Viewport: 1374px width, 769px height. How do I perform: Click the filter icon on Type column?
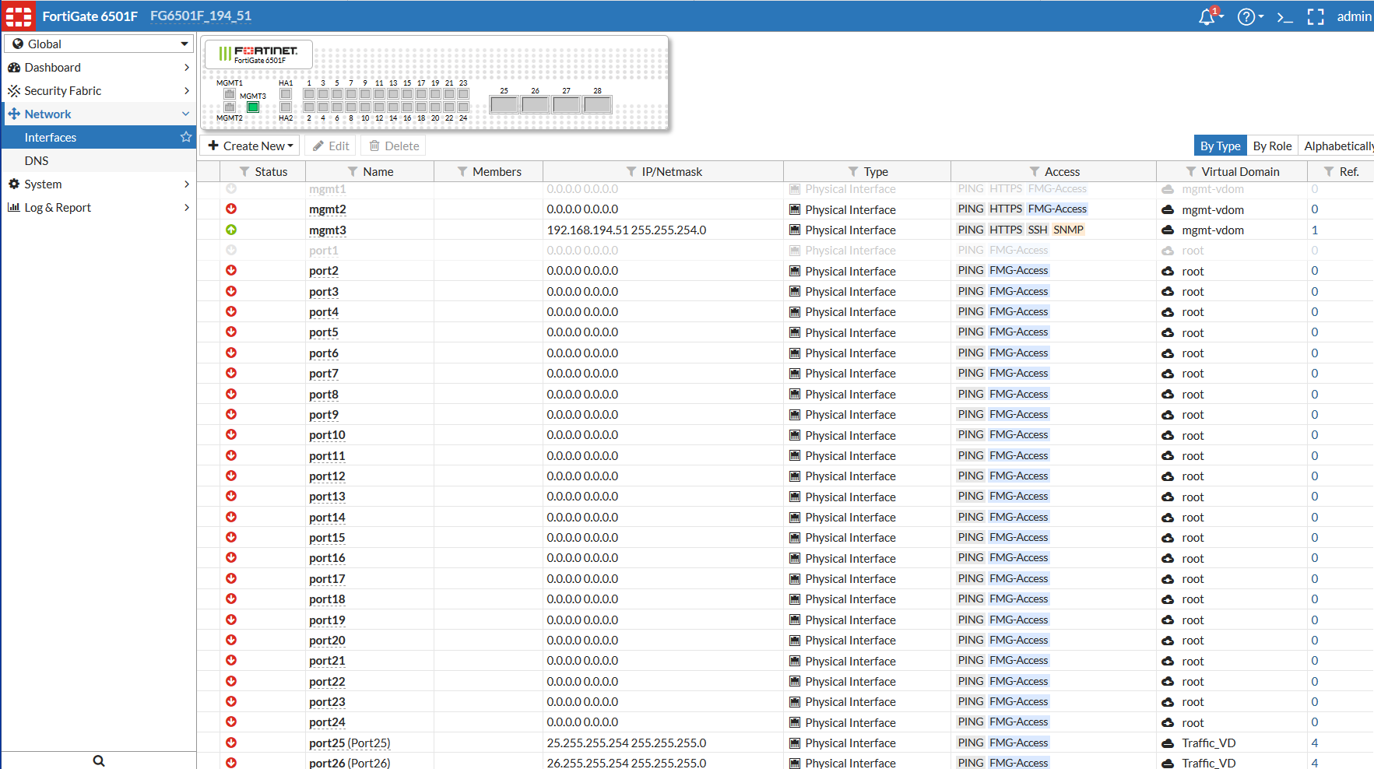853,171
